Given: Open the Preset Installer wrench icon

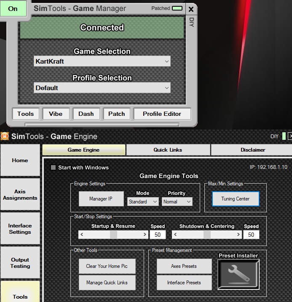Looking at the screenshot, I should tap(238, 274).
